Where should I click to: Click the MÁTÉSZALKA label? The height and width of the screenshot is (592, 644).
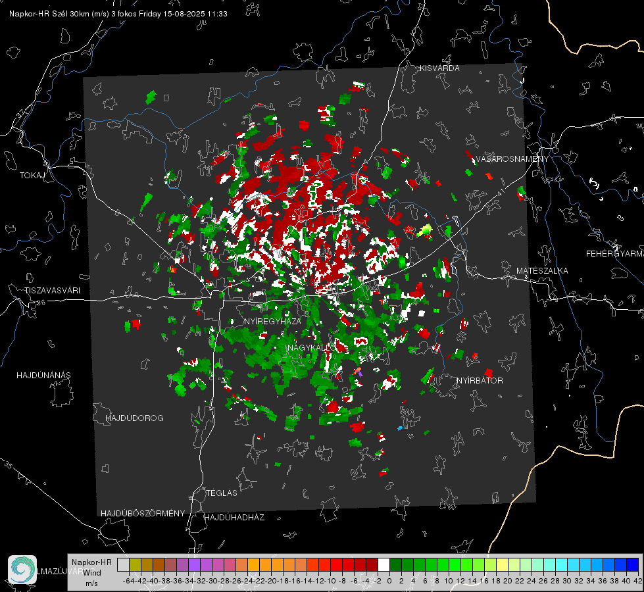542,271
